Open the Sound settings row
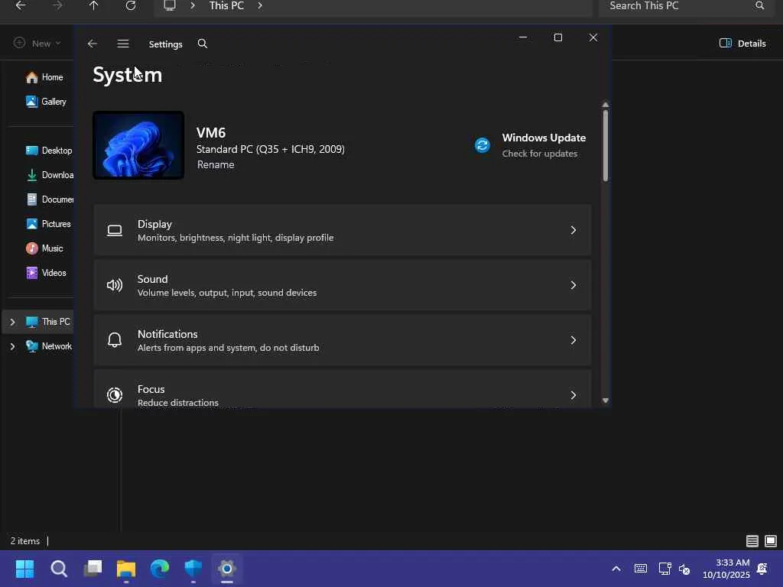The image size is (783, 587). (342, 285)
